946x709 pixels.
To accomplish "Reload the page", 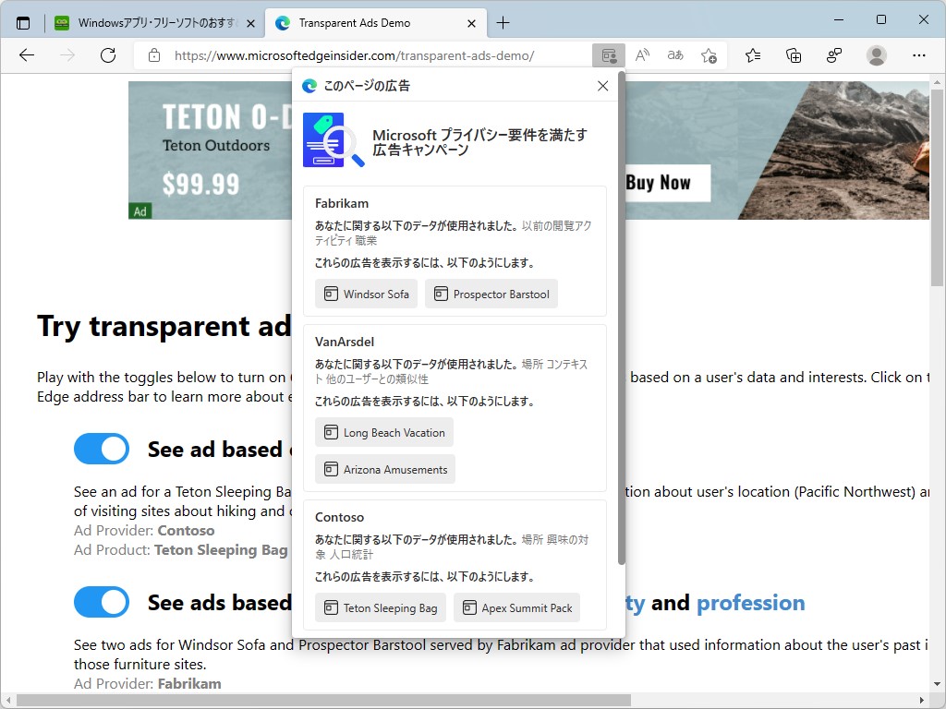I will pyautogui.click(x=108, y=55).
